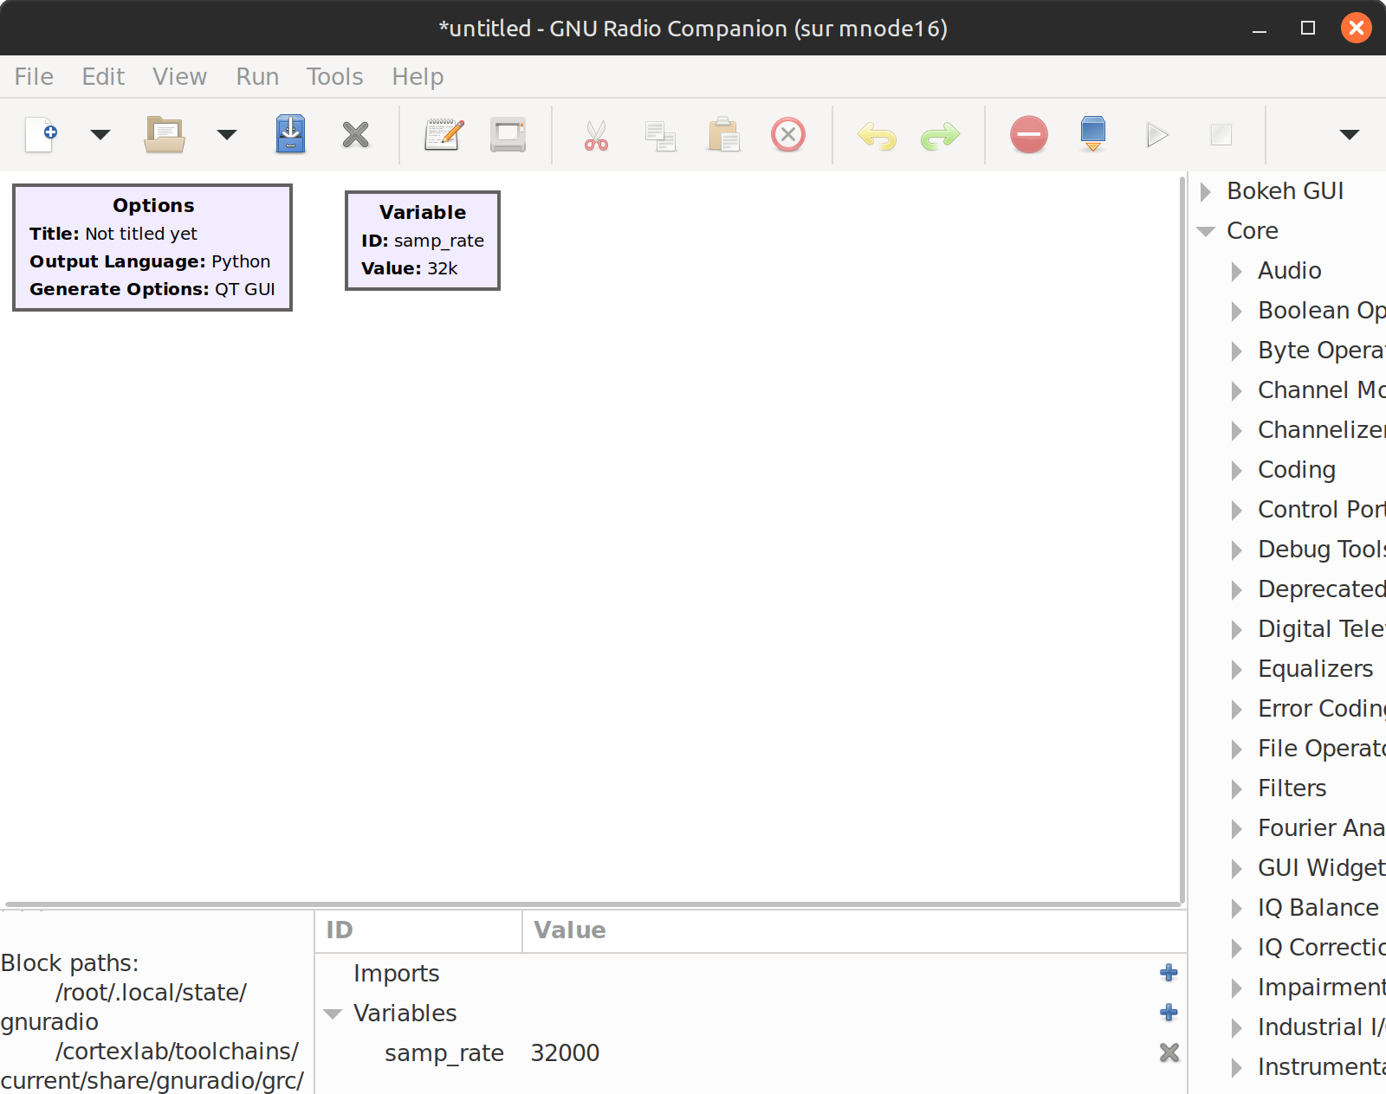Click the scissors Cut icon
Image resolution: width=1386 pixels, height=1094 pixels.
(x=596, y=136)
